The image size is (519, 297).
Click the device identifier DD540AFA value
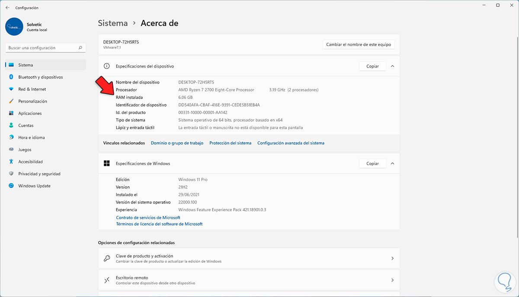coord(219,105)
